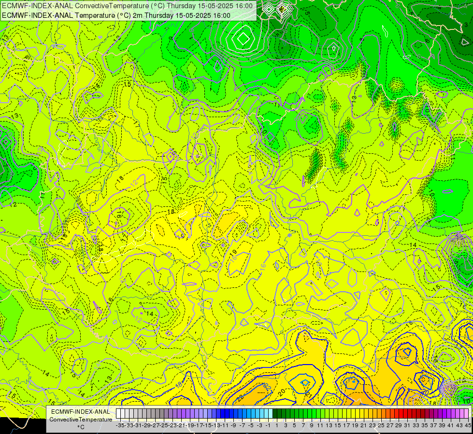The image size is (473, 434).
Task: Pick the violet legend swatch above -21
Action: 184,413
